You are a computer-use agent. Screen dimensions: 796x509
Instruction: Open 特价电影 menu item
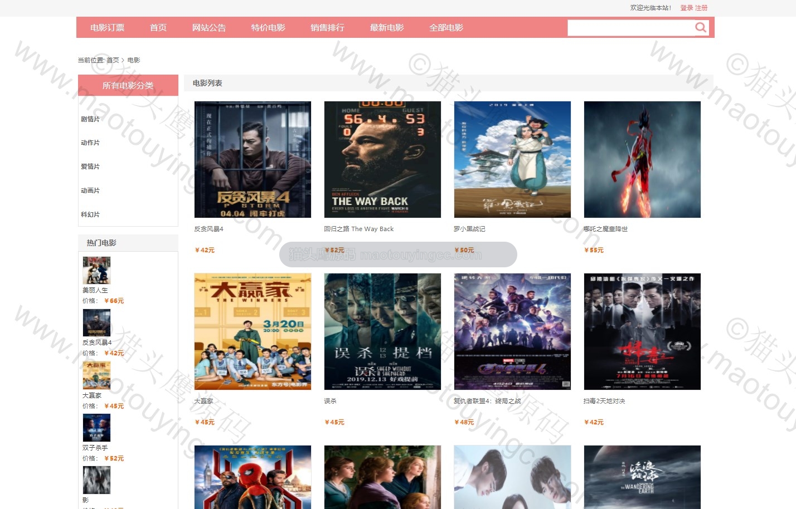[x=268, y=27]
